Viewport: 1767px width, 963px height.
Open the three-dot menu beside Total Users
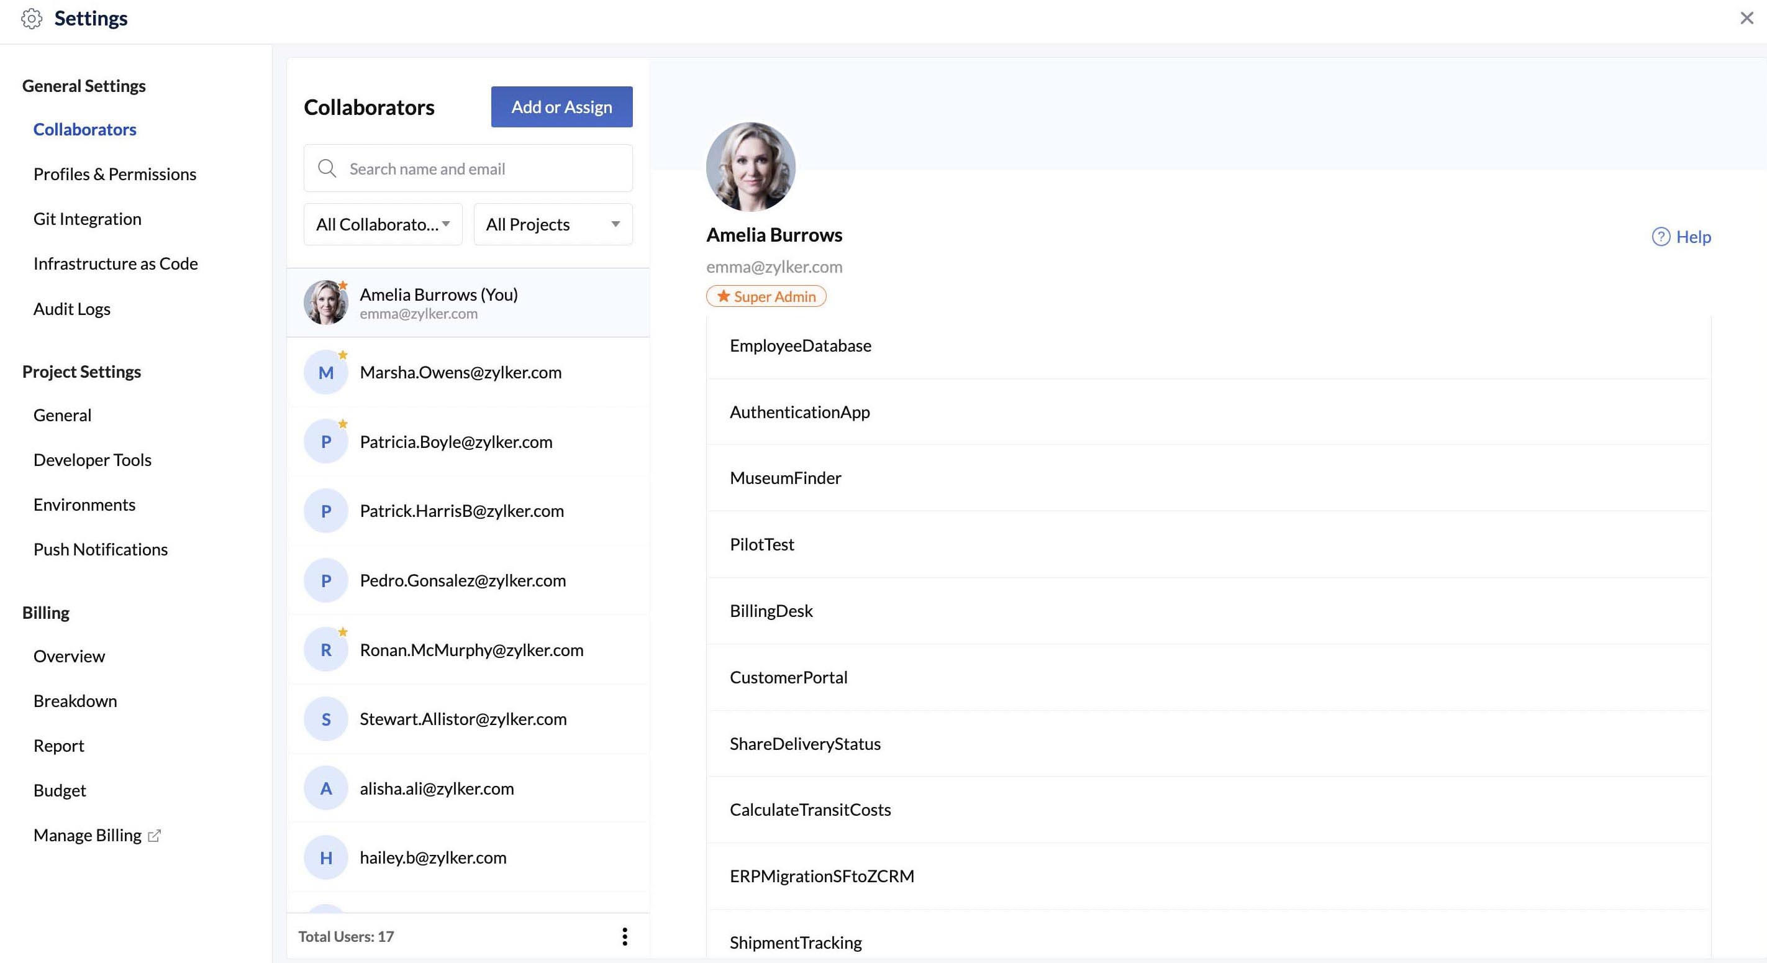point(624,936)
